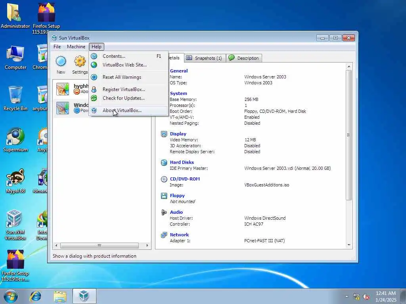Open the System section link
406x304 pixels.
(x=178, y=93)
